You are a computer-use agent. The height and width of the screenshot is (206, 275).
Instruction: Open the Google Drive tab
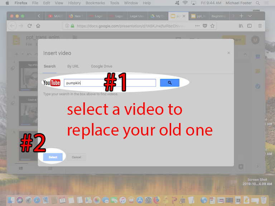tap(101, 66)
